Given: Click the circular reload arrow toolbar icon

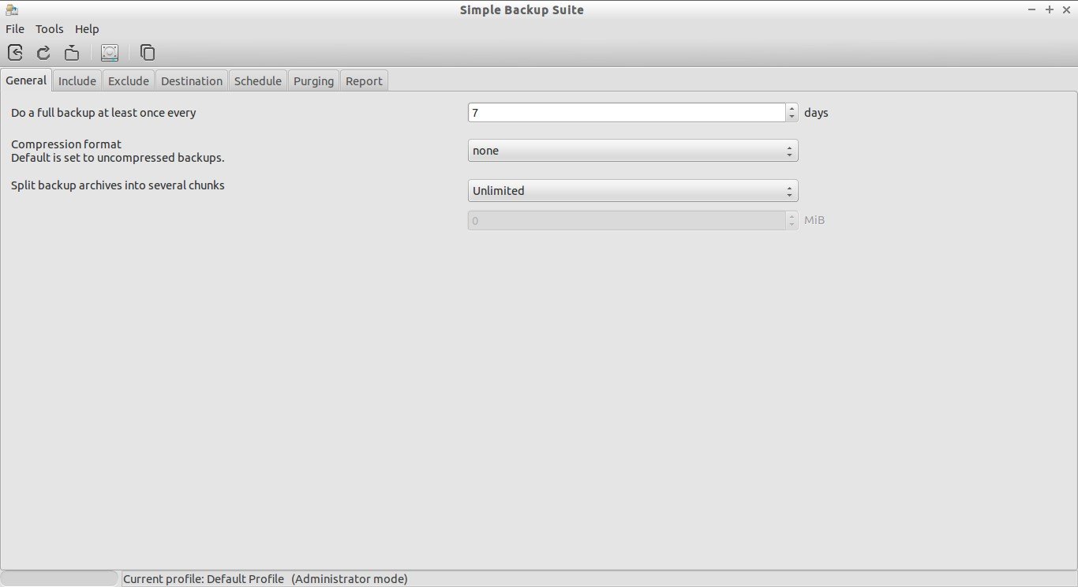Looking at the screenshot, I should coord(43,53).
